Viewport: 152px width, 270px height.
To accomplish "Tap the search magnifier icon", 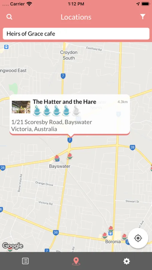I will pos(9,17).
